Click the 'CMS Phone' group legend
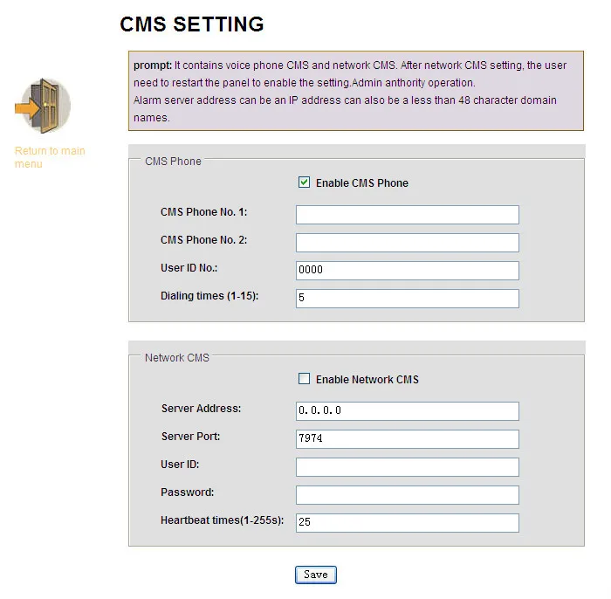Screen dimensions: 611x599 tap(173, 161)
